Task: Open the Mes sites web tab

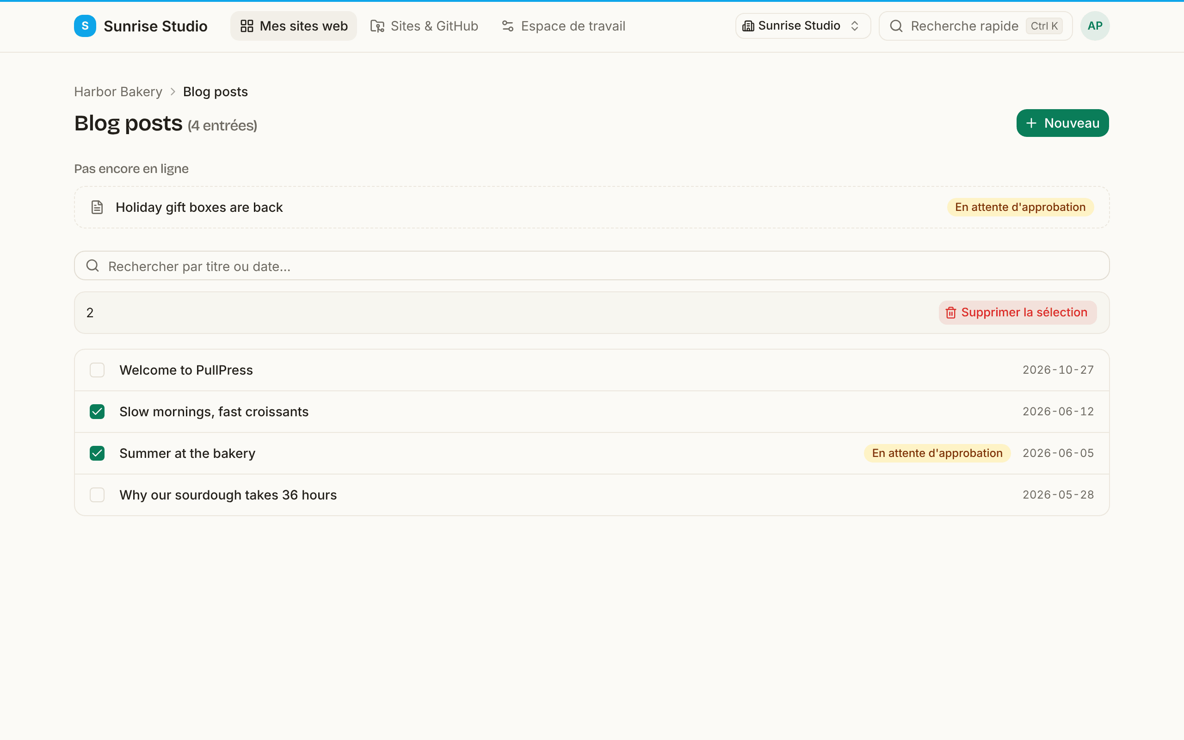Action: [x=294, y=26]
